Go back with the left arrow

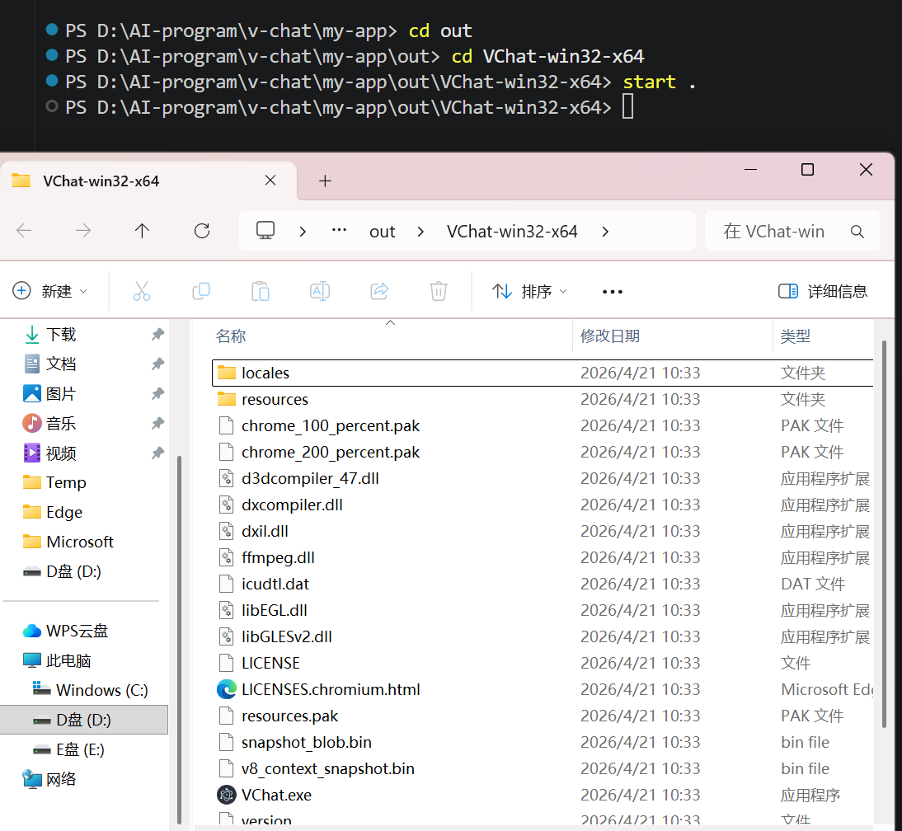click(x=24, y=231)
